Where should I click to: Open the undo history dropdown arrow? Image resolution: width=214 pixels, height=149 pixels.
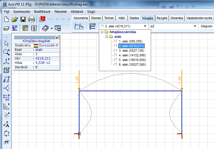tap(57, 19)
